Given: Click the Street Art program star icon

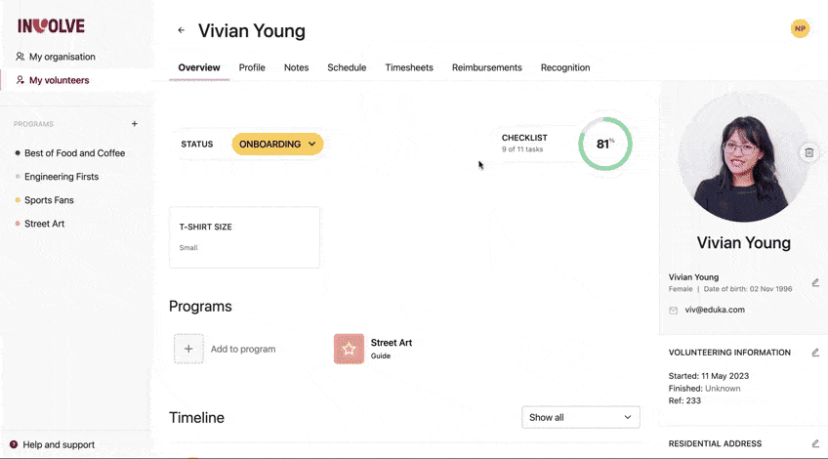Looking at the screenshot, I should click(349, 349).
